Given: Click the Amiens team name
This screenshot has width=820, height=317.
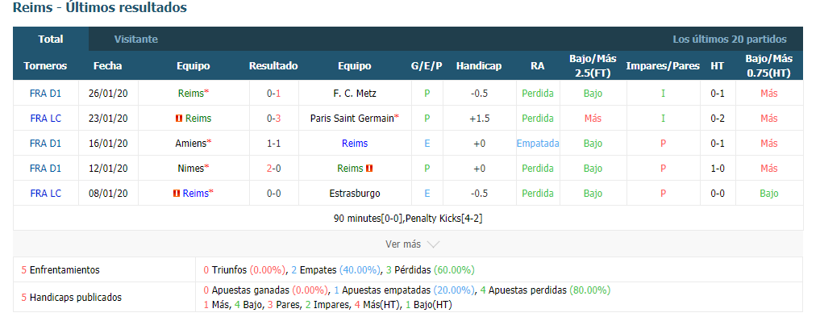Looking at the screenshot, I should pyautogui.click(x=190, y=144).
